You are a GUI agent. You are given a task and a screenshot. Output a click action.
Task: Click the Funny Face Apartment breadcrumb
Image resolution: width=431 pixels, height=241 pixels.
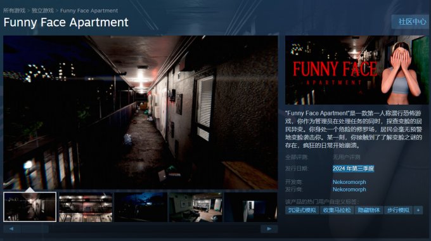click(89, 10)
